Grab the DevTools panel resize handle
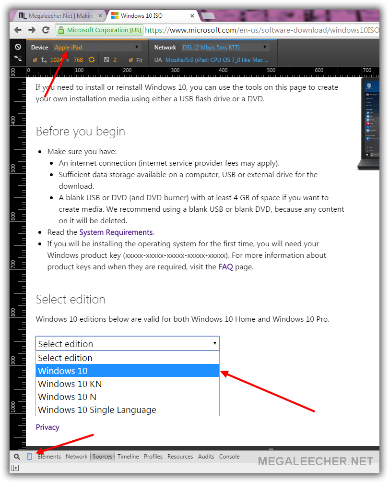 tap(271, 448)
